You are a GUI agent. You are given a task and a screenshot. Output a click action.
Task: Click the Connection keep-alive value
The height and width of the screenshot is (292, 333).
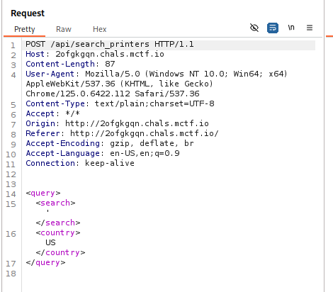point(110,163)
